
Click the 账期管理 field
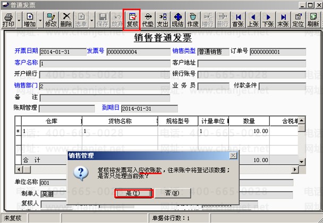click(x=67, y=109)
